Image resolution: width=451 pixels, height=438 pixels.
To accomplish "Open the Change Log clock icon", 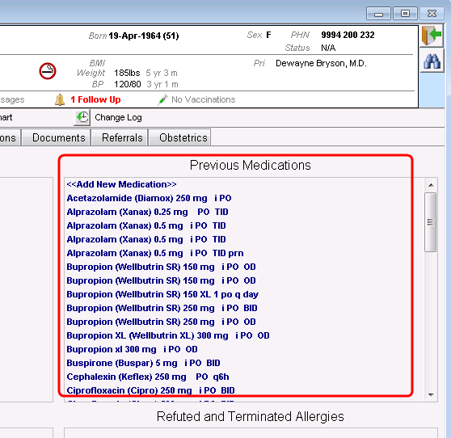I will point(82,117).
